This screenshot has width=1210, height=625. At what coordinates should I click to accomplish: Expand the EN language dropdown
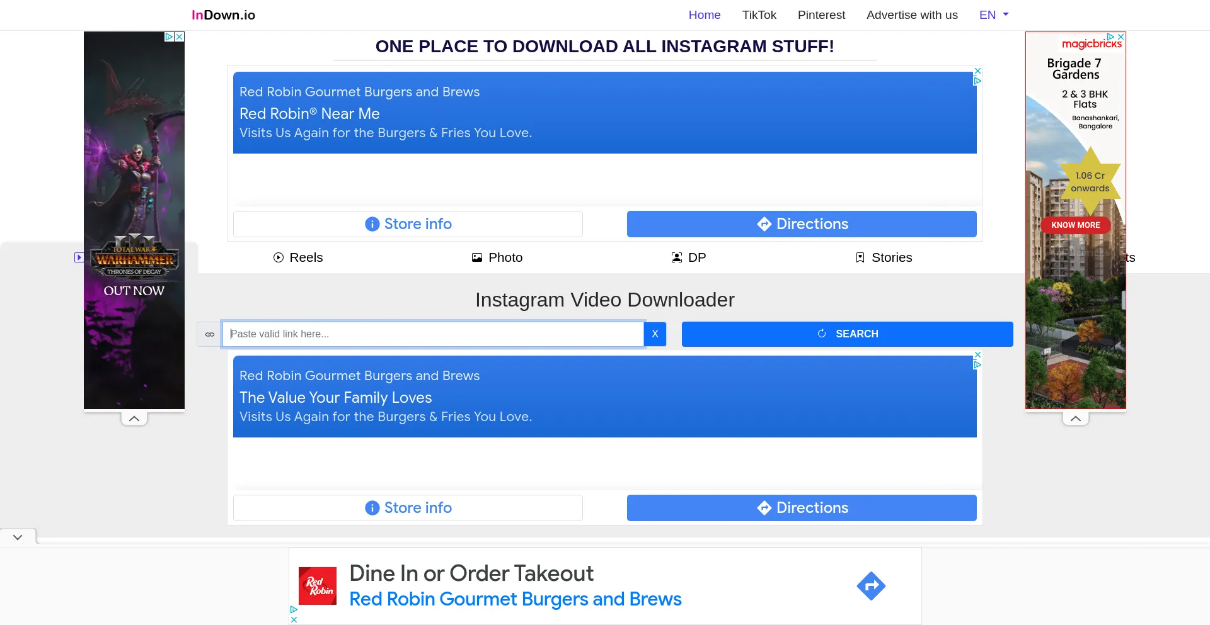994,15
